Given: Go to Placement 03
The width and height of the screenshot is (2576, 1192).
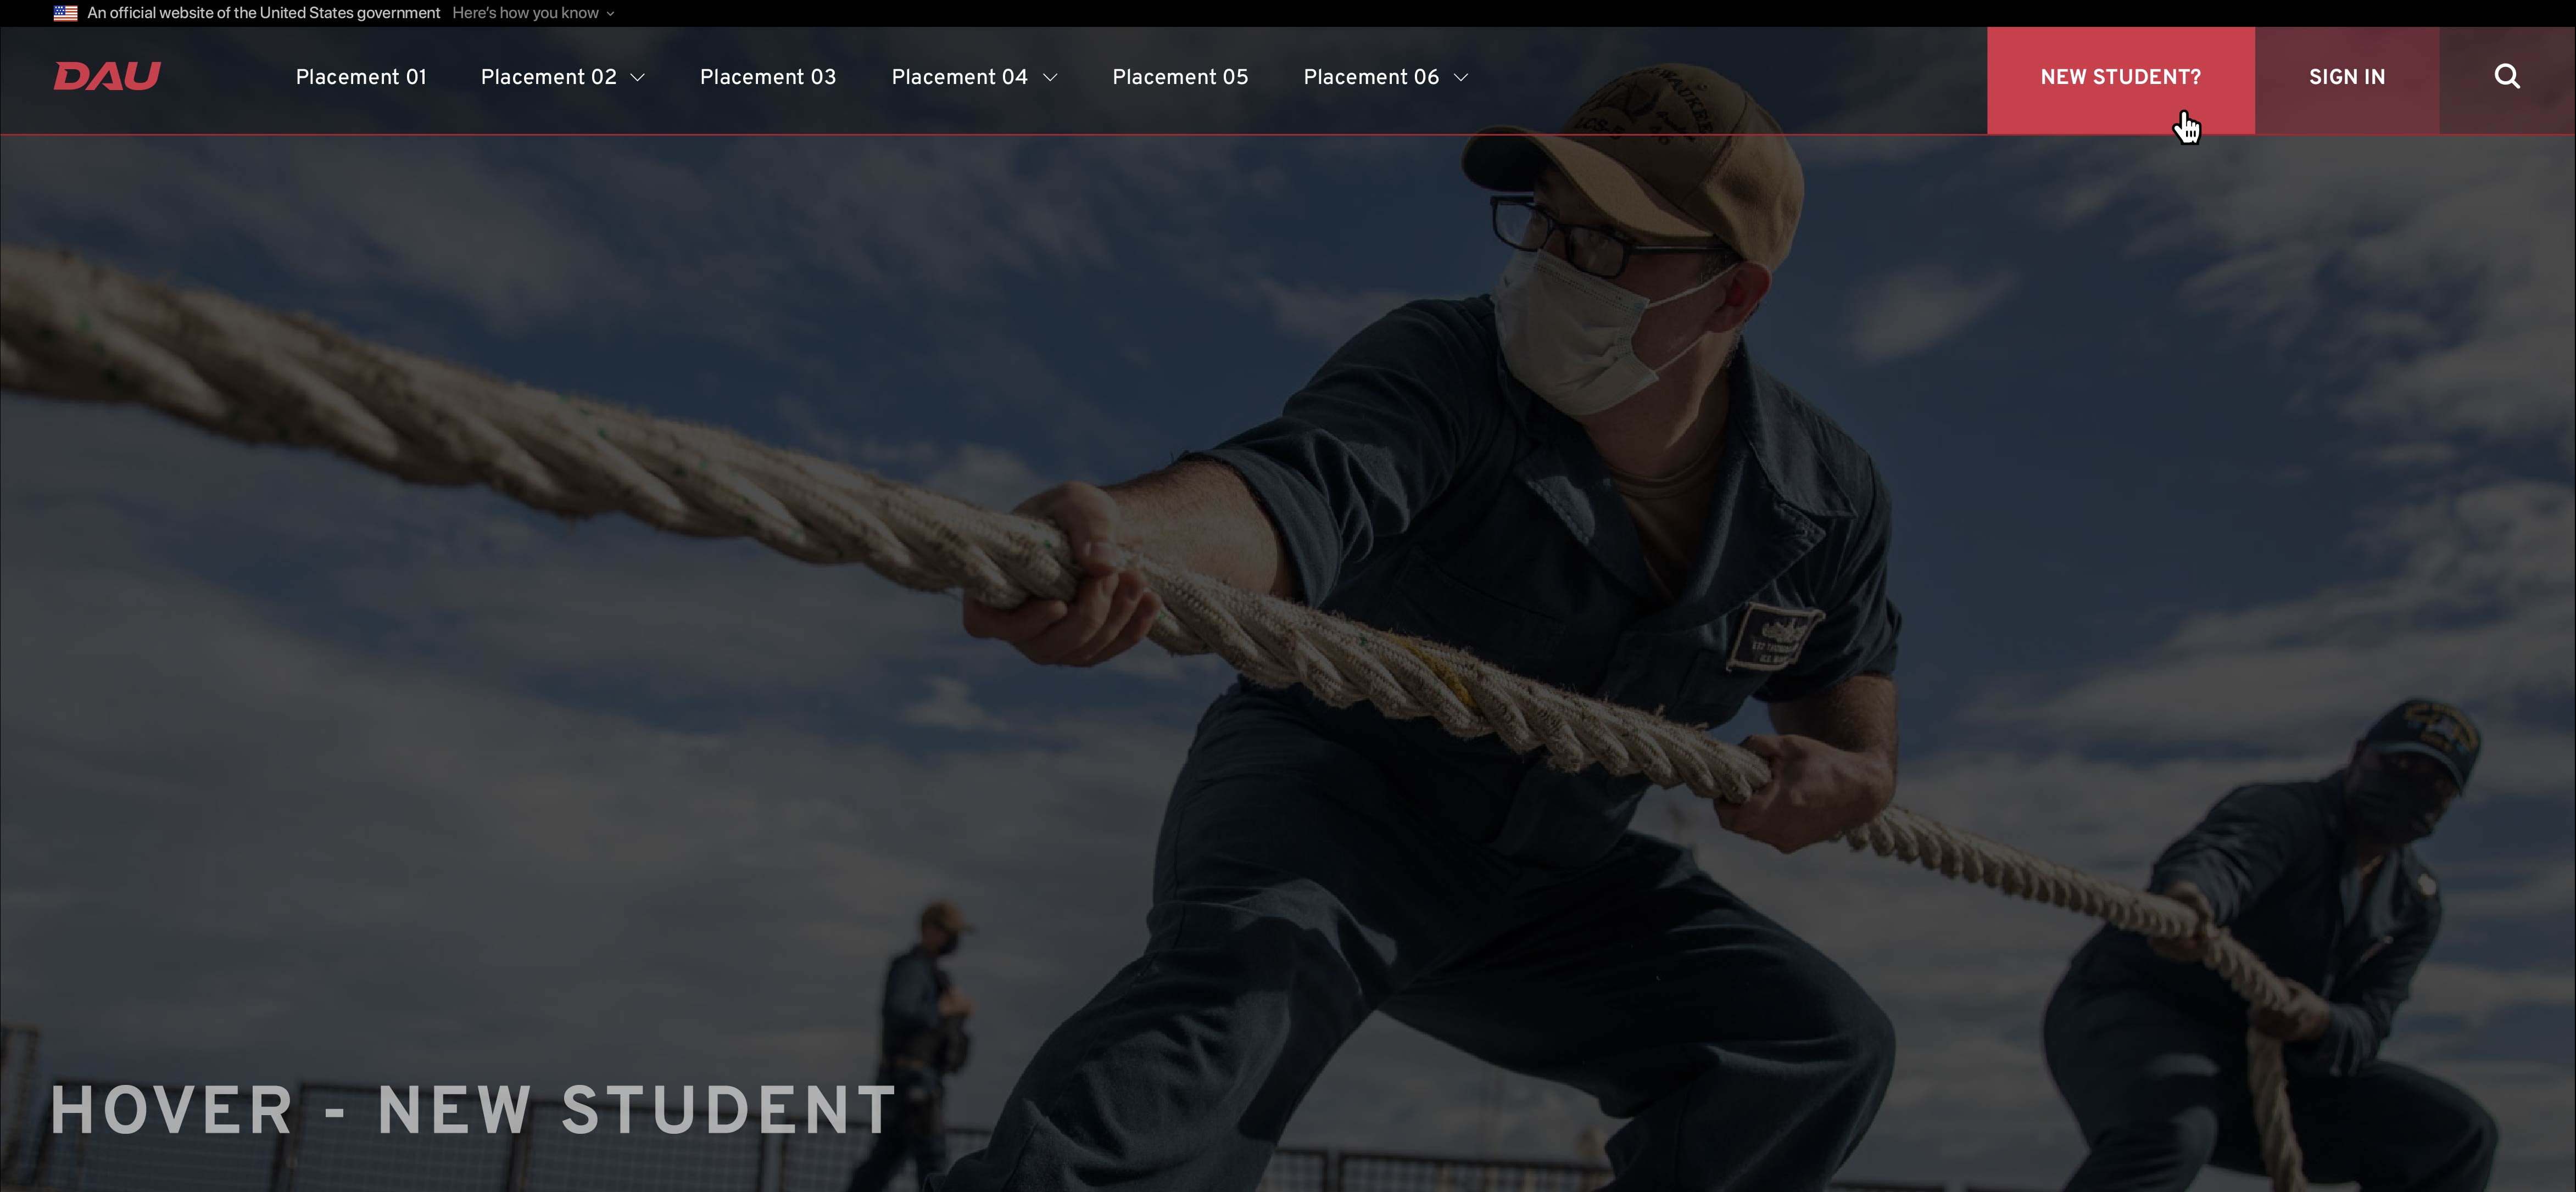Looking at the screenshot, I should [x=768, y=77].
